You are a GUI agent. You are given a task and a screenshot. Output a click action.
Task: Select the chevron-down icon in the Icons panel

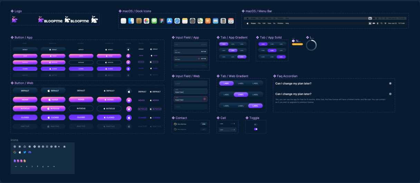click(x=21, y=166)
